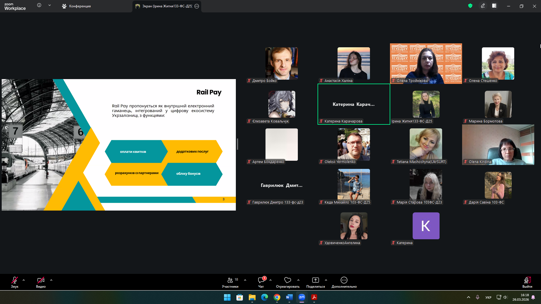Toggle system microphone tray icon
Screen dimensions: 541x304
(x=477, y=297)
